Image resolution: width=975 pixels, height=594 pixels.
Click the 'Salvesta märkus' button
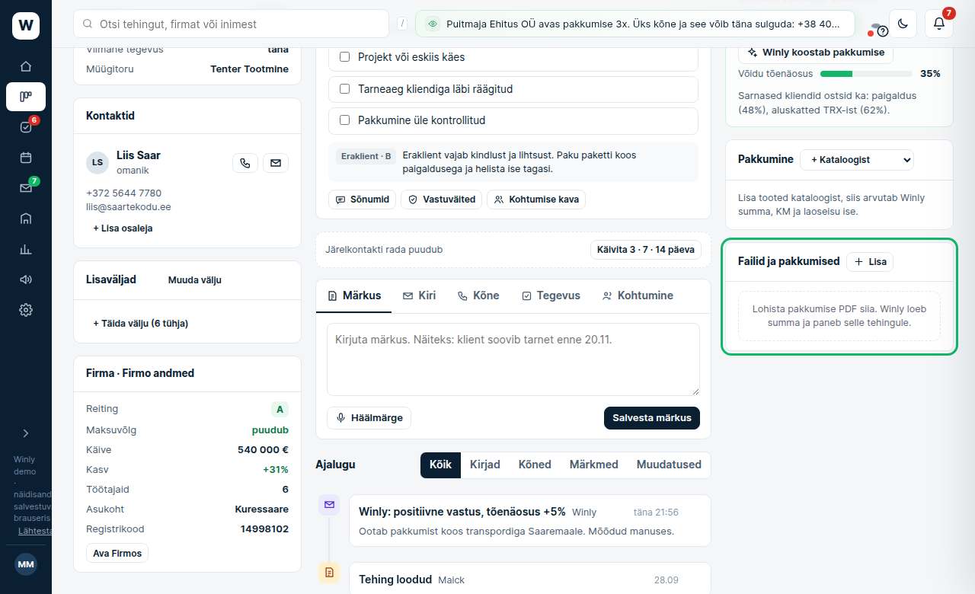pos(652,418)
